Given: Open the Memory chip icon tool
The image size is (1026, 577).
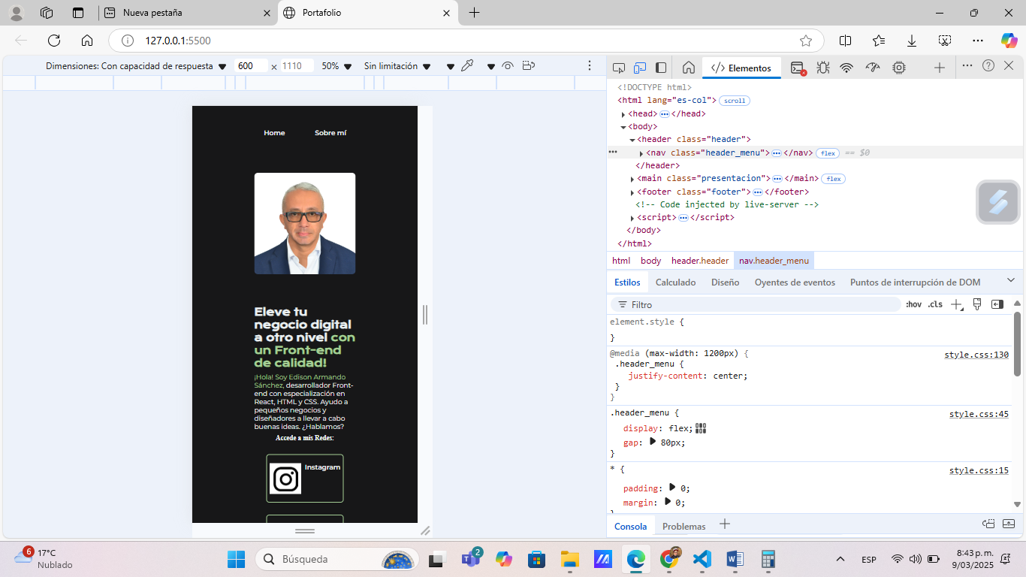Looking at the screenshot, I should point(898,68).
